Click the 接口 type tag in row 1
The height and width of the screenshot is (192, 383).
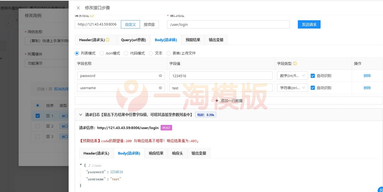[x=64, y=116]
